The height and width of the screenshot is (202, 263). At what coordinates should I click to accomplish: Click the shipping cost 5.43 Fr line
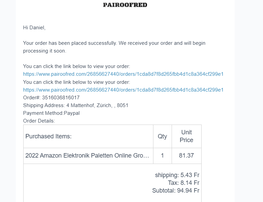[177, 175]
